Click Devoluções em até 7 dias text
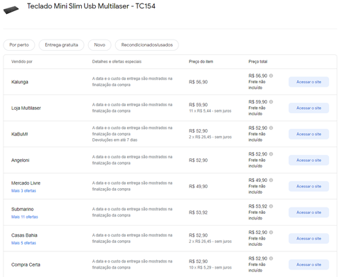This screenshot has height=277, width=347. 115,140
